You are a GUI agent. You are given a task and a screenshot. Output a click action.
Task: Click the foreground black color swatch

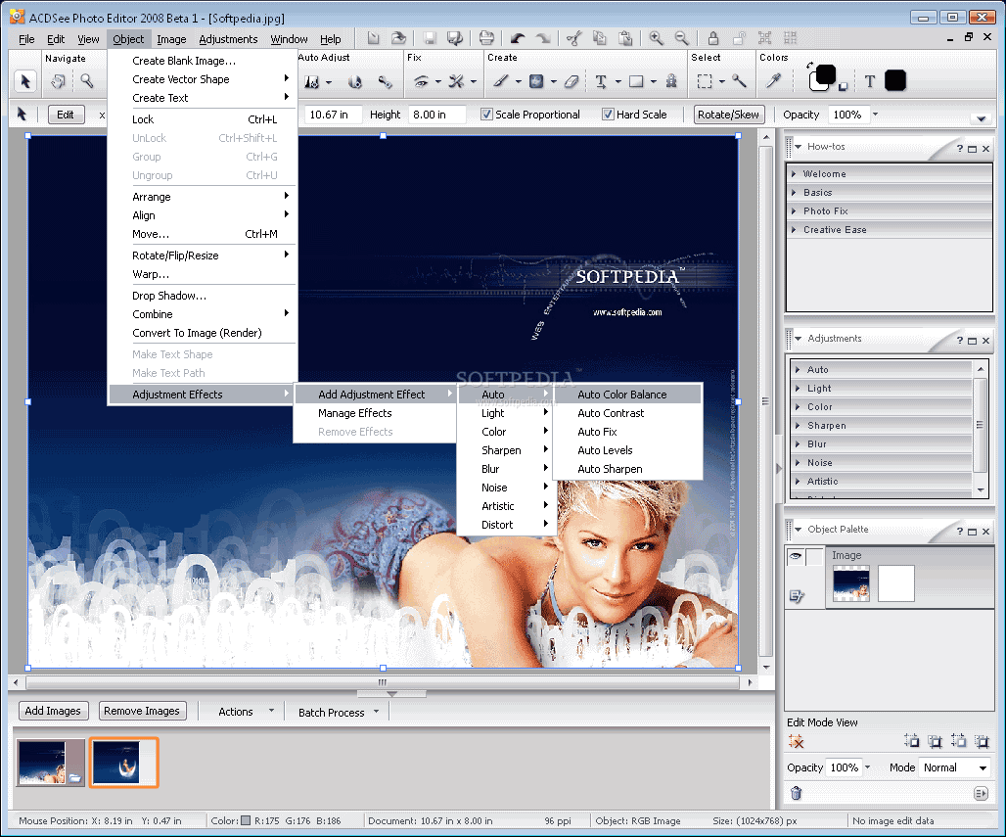click(x=826, y=75)
